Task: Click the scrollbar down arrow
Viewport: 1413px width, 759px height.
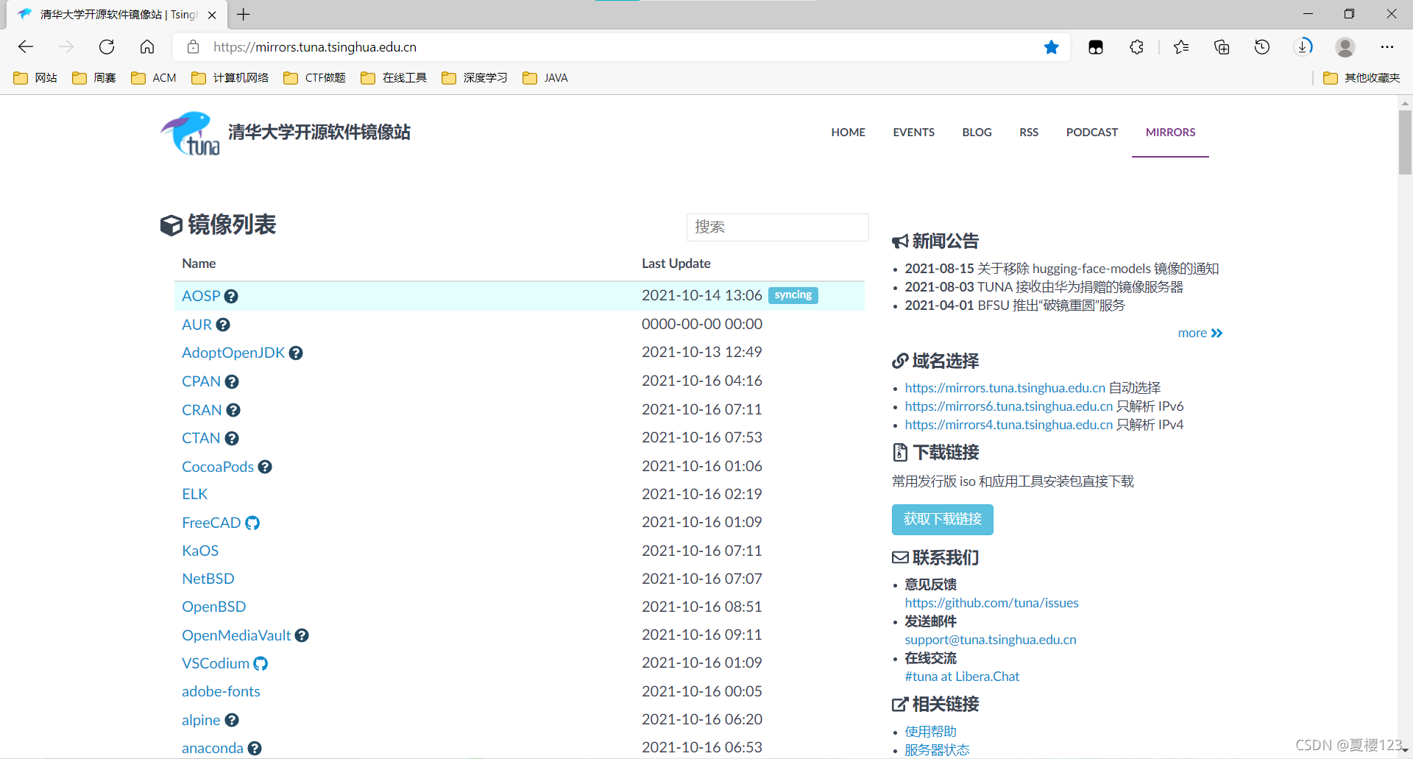Action: 1405,750
